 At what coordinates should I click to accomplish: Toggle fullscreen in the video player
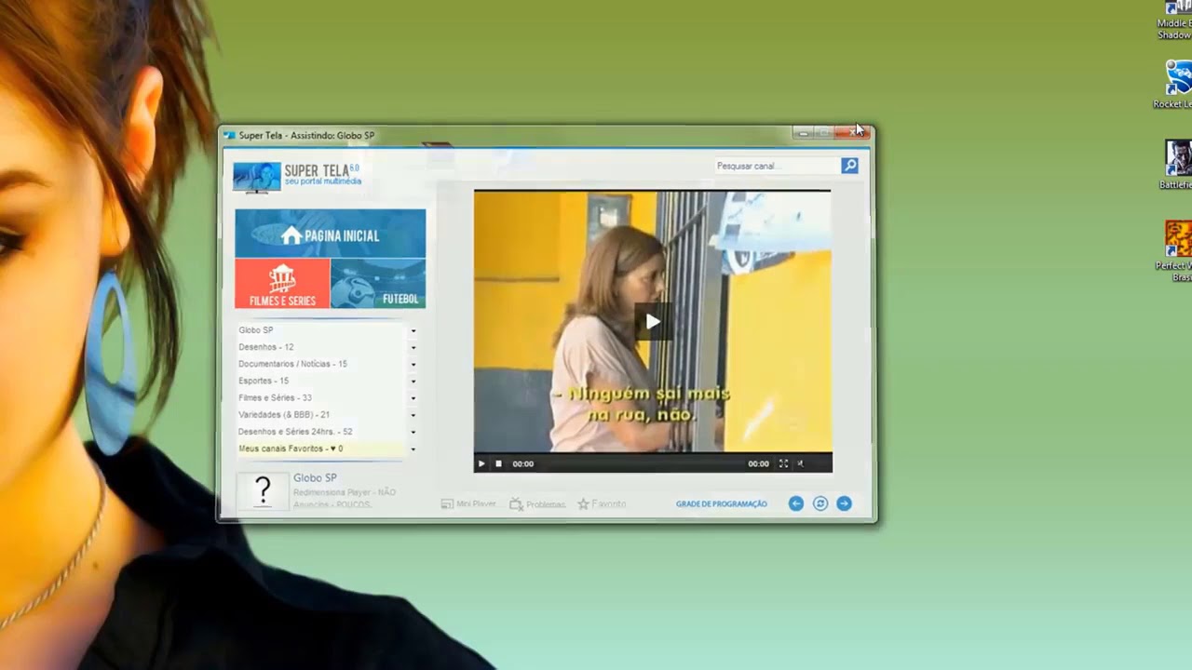pyautogui.click(x=783, y=463)
